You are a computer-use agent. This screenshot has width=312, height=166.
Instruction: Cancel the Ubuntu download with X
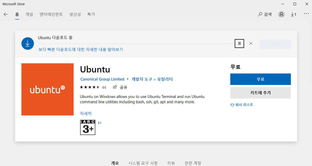251,44
